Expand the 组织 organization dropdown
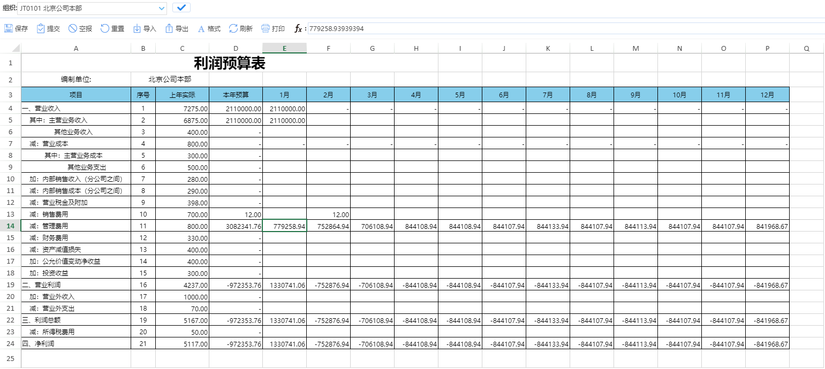Image resolution: width=825 pixels, height=369 pixels. point(162,8)
